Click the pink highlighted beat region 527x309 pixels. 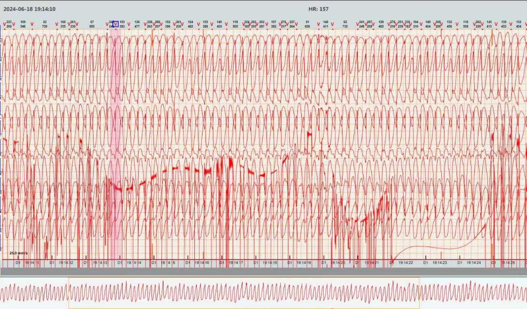point(115,146)
